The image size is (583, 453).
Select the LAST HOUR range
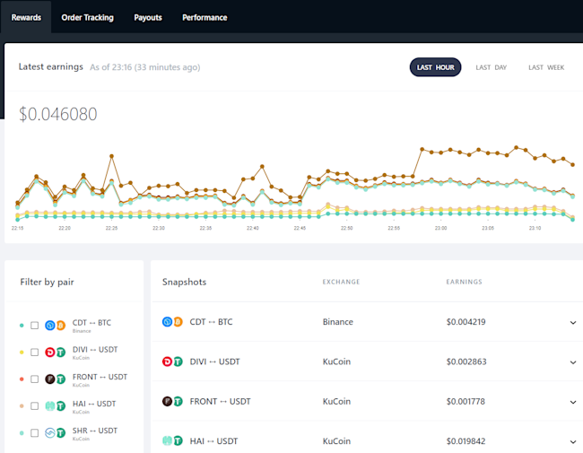click(x=435, y=67)
